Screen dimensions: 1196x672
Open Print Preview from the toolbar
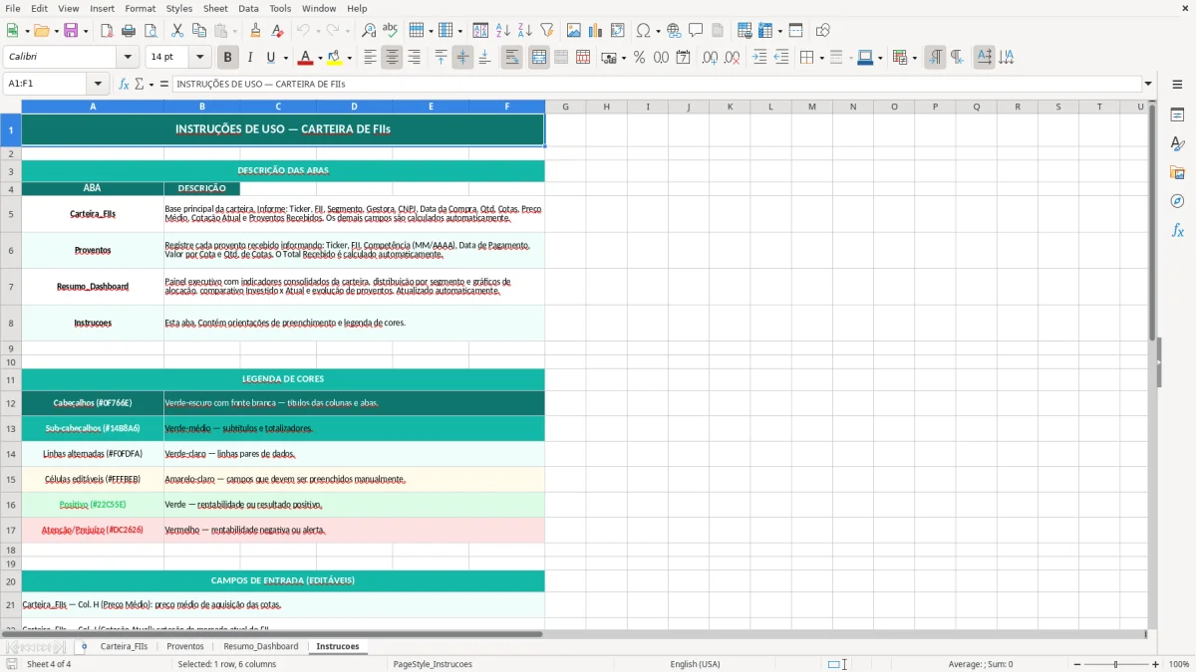[x=150, y=31]
